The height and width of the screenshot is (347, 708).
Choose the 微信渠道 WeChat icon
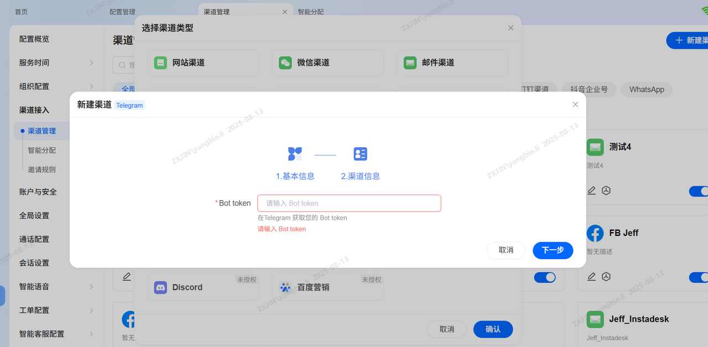click(285, 63)
